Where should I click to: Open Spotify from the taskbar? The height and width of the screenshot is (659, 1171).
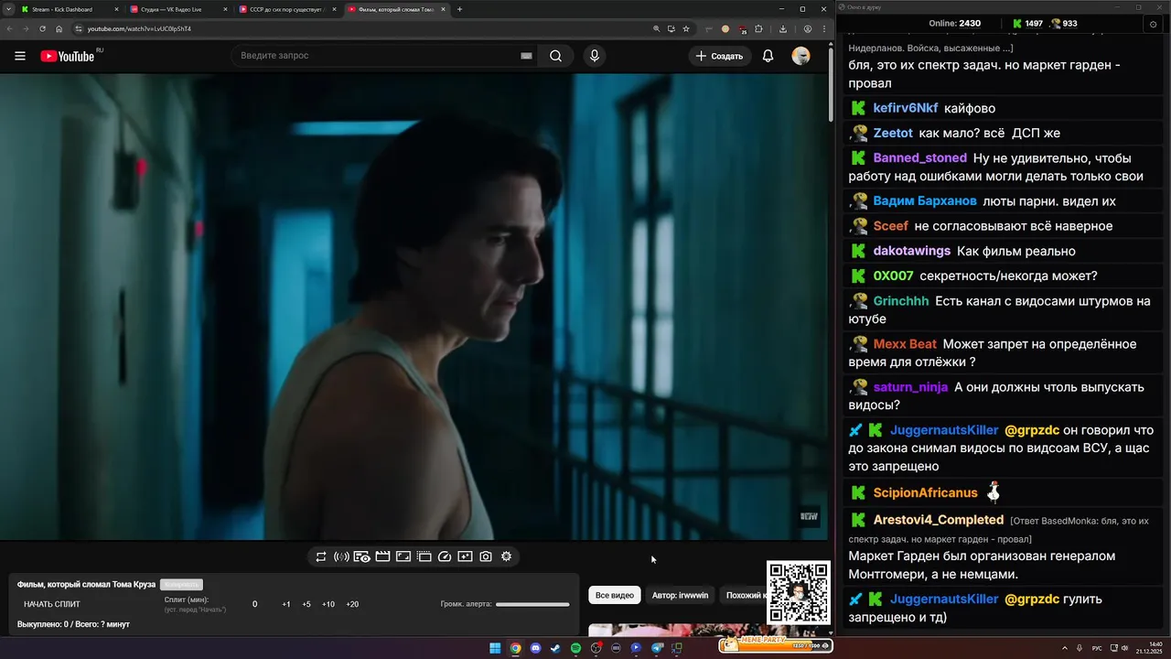click(x=575, y=648)
